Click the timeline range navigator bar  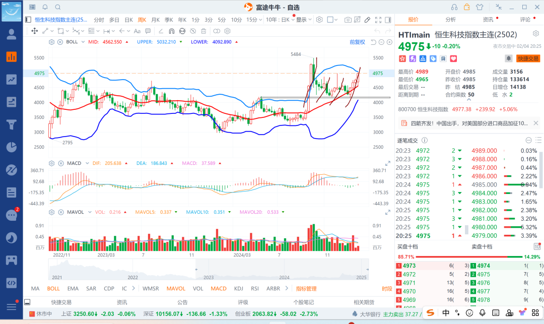[208, 270]
